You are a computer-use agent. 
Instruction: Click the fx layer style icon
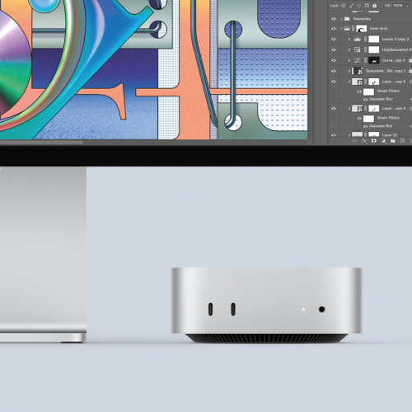[x=364, y=141]
